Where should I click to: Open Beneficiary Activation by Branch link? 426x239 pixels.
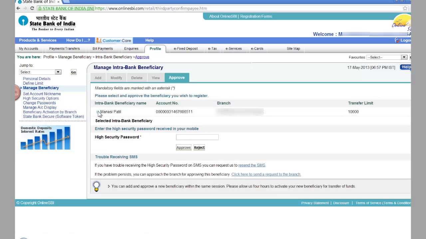[x=50, y=112]
